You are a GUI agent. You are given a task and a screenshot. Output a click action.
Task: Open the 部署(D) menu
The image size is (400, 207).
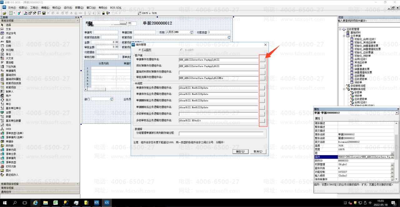[79, 7]
